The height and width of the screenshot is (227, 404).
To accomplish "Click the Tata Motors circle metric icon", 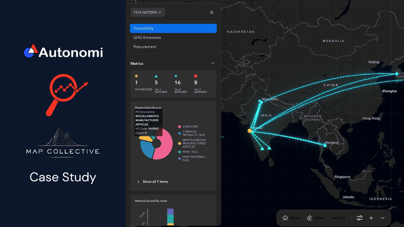I will click(x=136, y=76).
